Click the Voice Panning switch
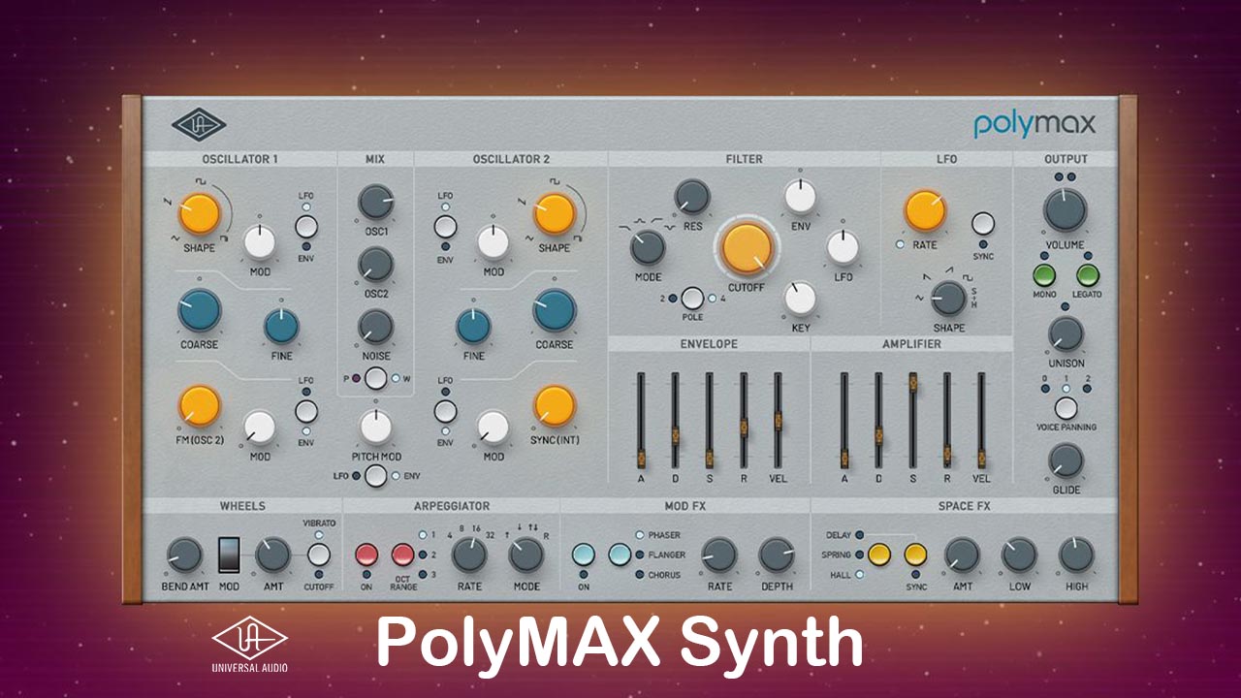 [x=1066, y=408]
